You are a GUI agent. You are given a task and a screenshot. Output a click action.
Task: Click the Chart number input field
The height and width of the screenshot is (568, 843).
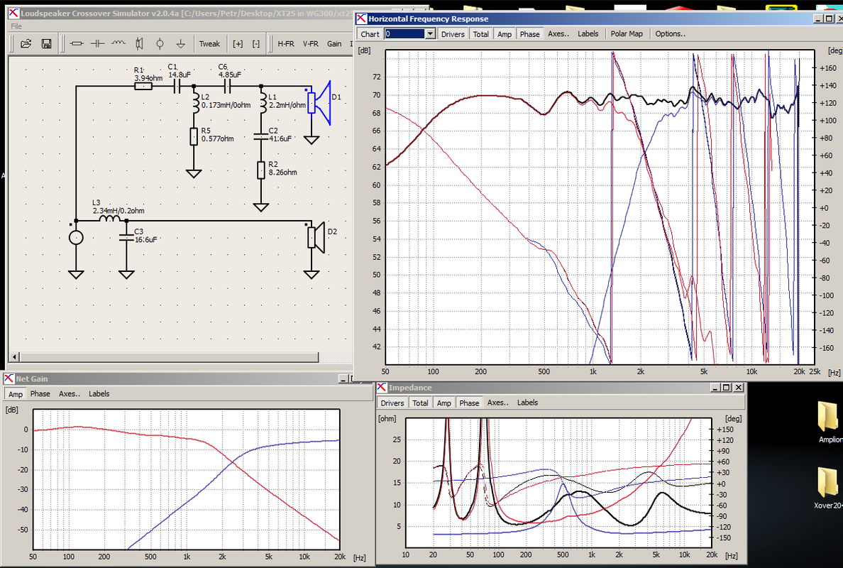pos(405,34)
